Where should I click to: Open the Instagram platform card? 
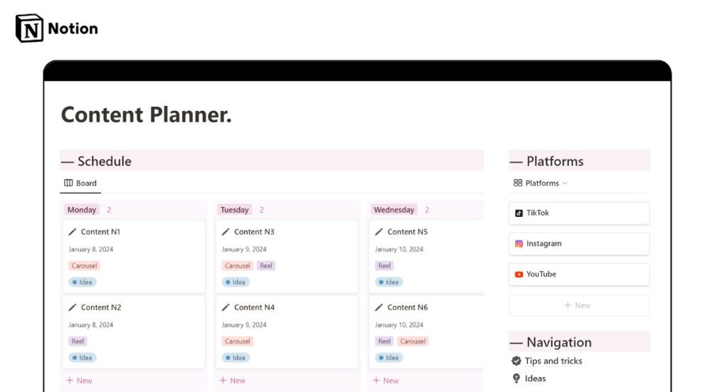tap(579, 244)
